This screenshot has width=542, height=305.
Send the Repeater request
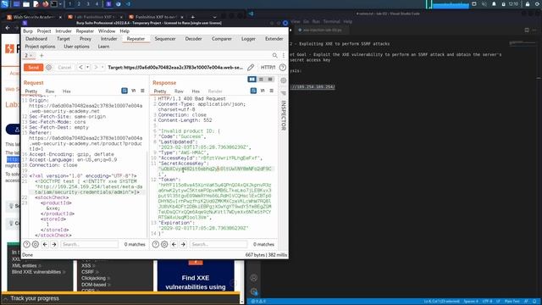pyautogui.click(x=34, y=68)
